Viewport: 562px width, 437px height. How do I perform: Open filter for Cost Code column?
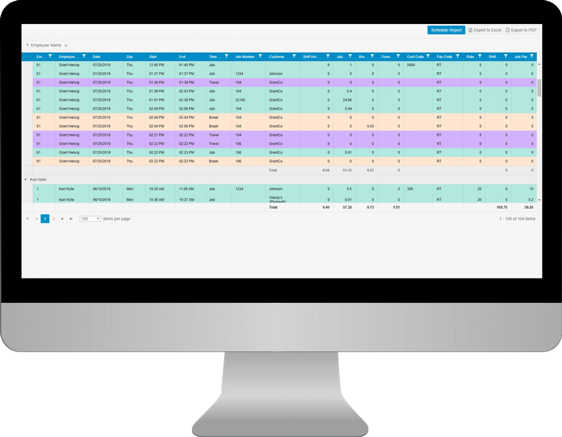427,56
